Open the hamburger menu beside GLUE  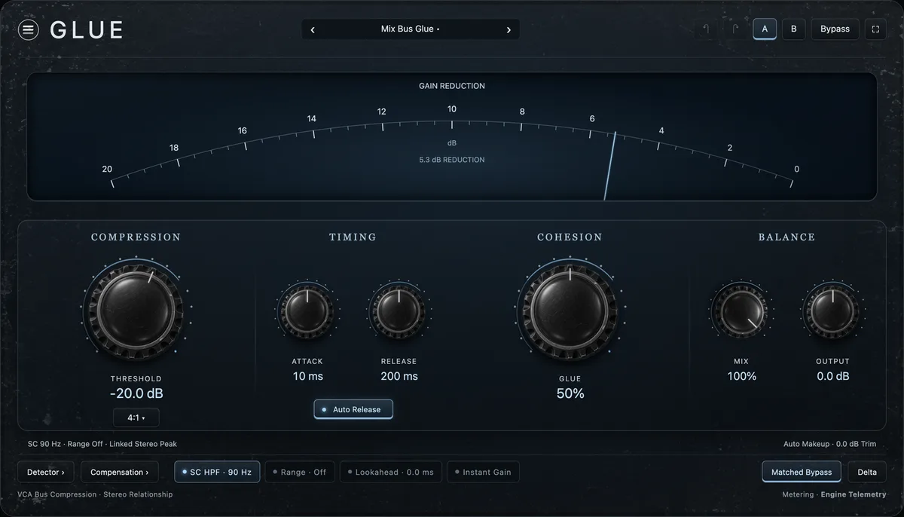(x=28, y=29)
